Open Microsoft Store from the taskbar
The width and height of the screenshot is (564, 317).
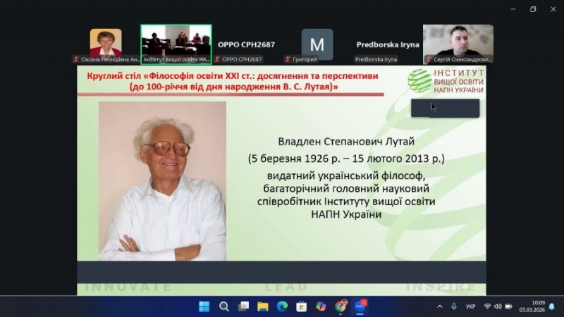pos(302,306)
